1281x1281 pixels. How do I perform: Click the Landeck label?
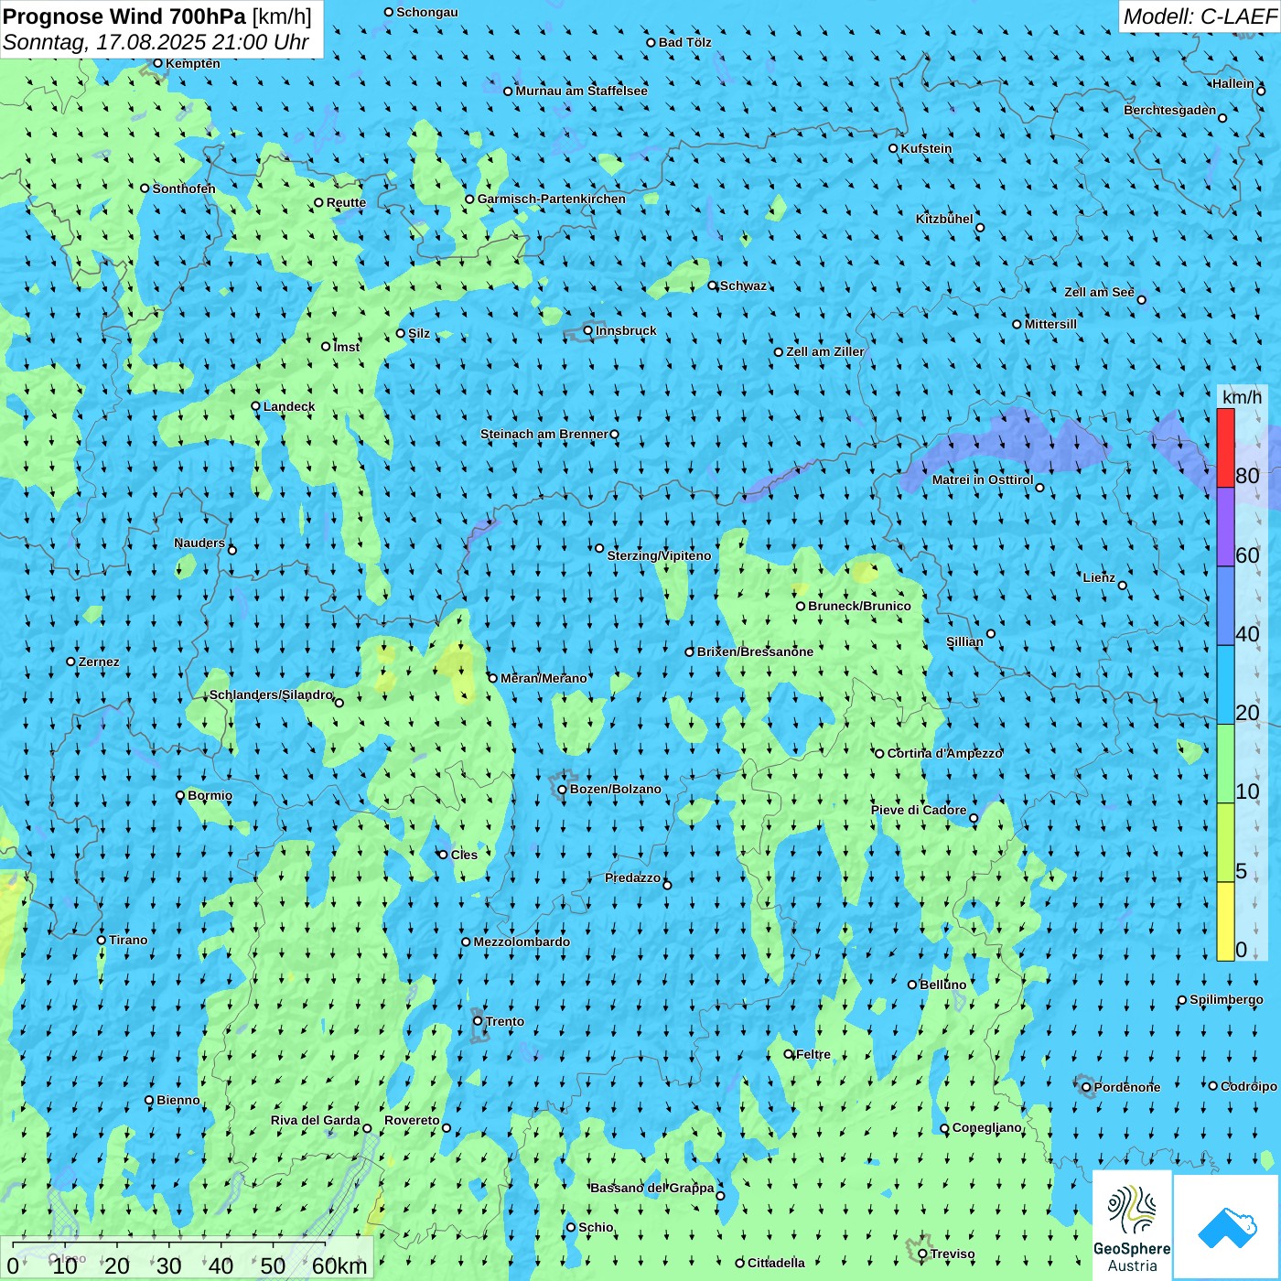289,406
